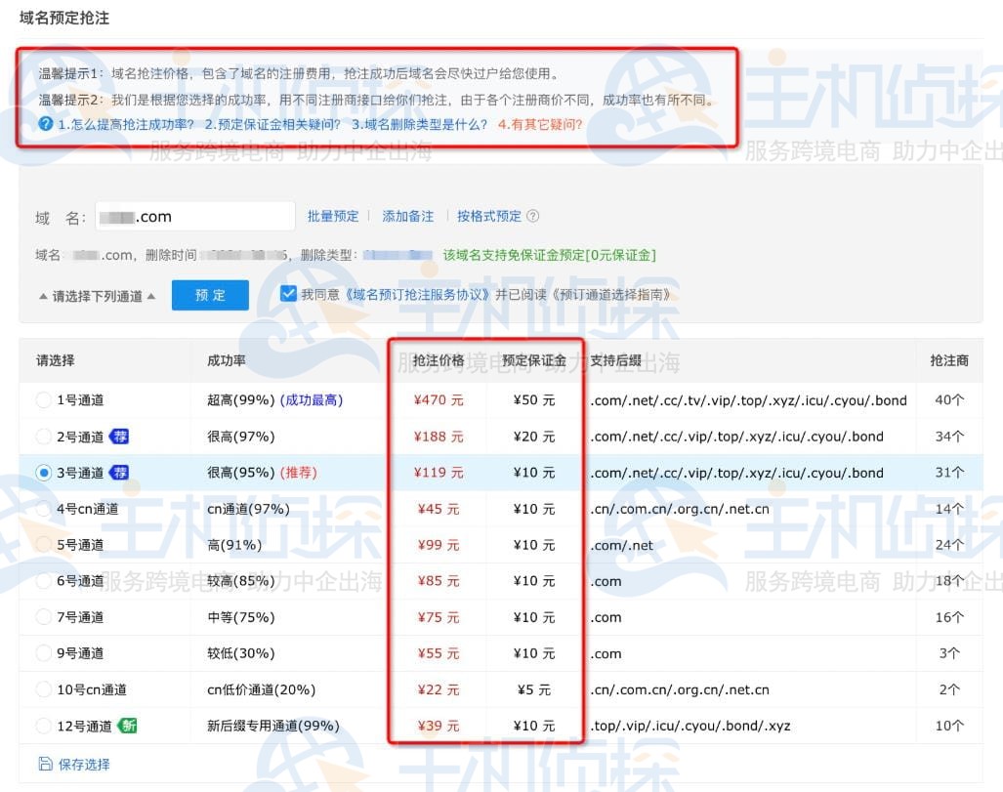Click the 添加备注 link

(x=407, y=216)
